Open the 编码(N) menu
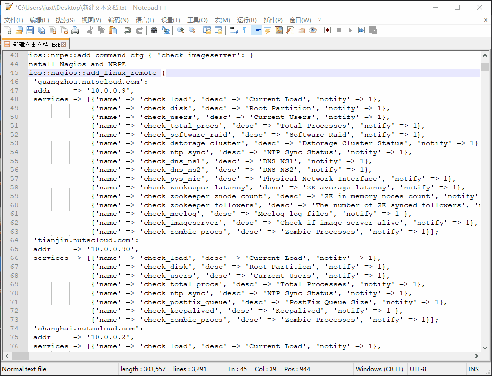Screen dimensions: 492x376 click(x=118, y=20)
